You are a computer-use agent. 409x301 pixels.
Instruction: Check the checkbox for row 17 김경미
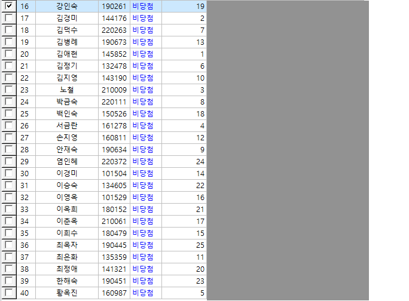point(9,18)
